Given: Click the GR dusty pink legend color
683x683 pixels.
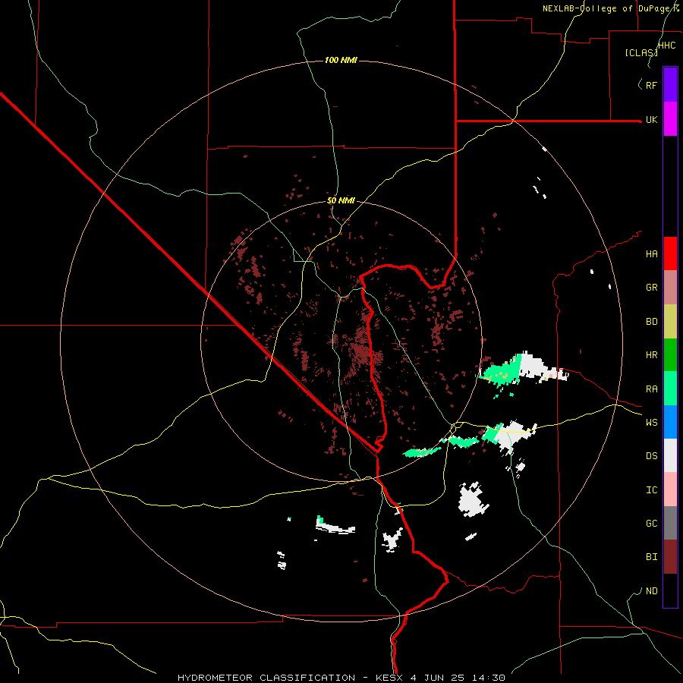Looking at the screenshot, I should point(670,288).
